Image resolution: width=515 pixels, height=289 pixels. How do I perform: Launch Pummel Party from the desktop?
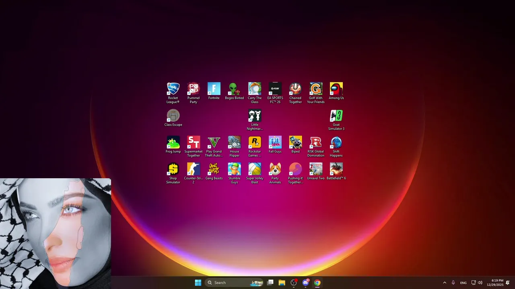click(194, 93)
